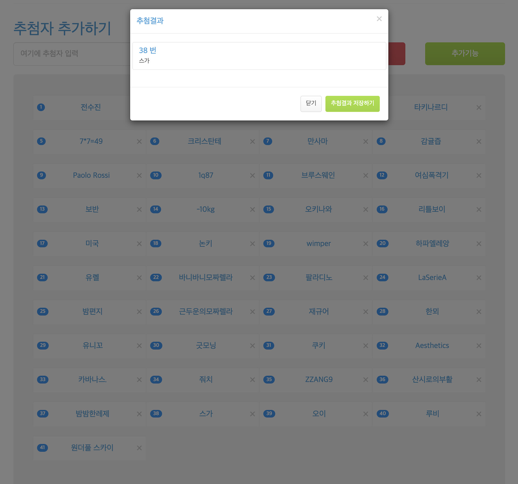This screenshot has width=518, height=484.
Task: Delete 크리스탄테 using its X icon
Action: pos(252,141)
